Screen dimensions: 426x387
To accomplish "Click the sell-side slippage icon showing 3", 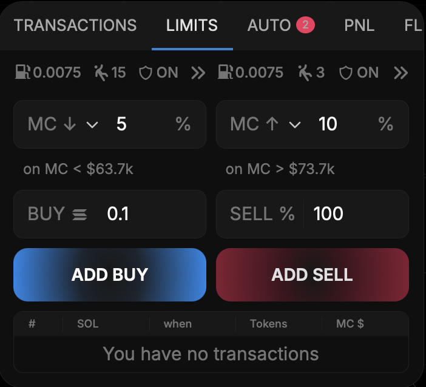I will tap(304, 73).
